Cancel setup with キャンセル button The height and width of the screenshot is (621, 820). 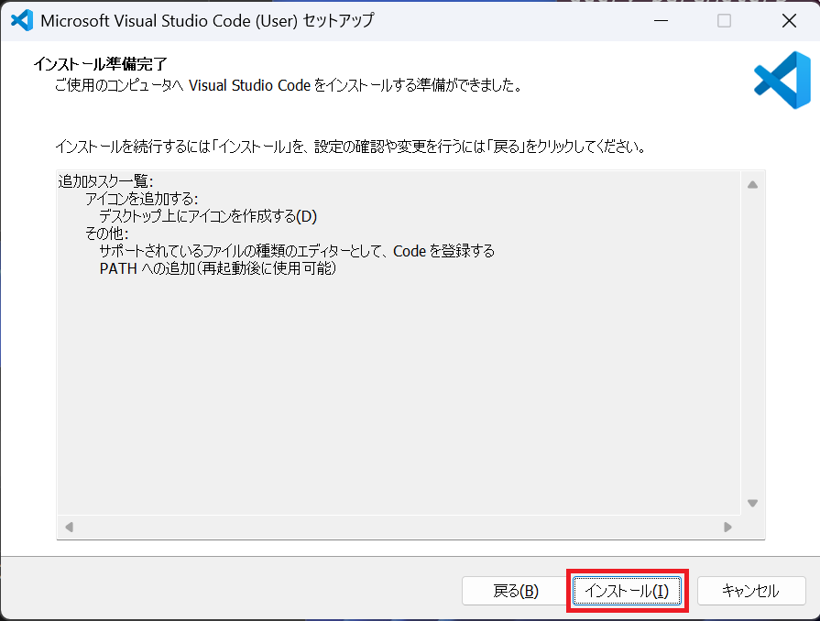coord(750,591)
